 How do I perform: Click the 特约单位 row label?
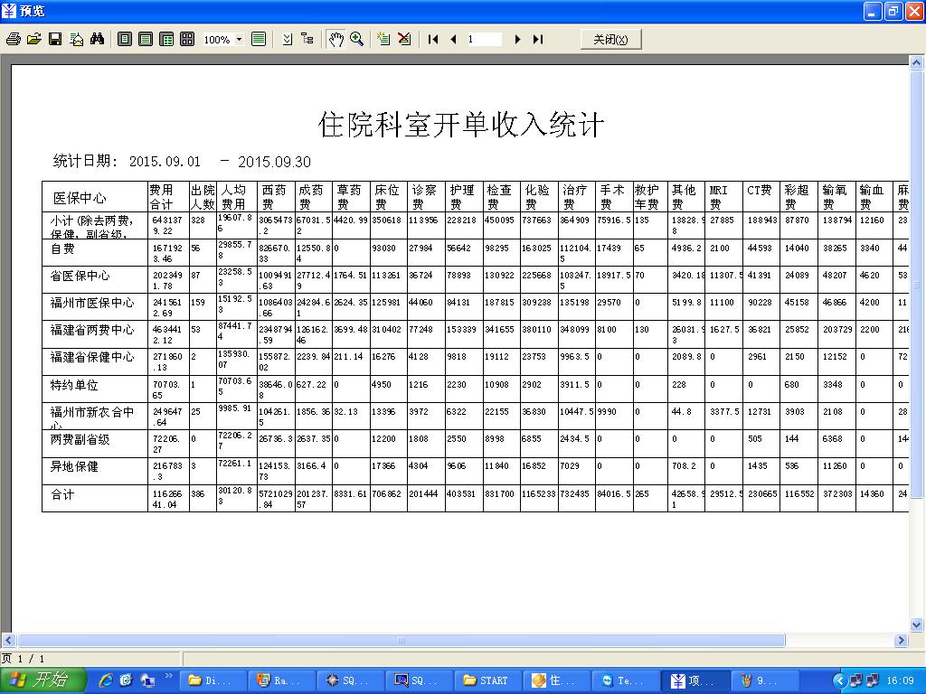74,385
